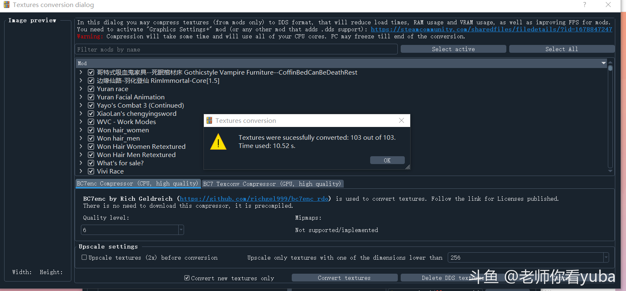Expand the Yayo's Combat 3 mod entry
626x291 pixels.
81,106
